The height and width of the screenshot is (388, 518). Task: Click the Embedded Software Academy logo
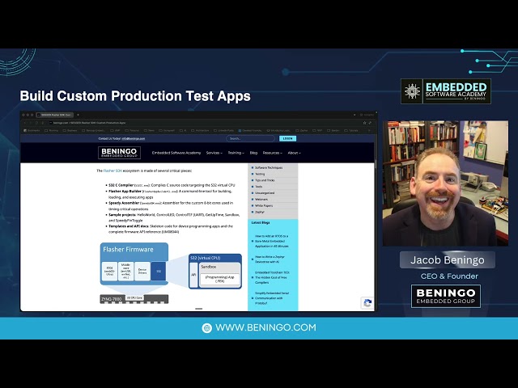[446, 91]
